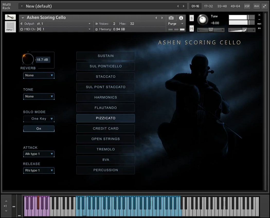Click the Reverb level knob
Screen dimensions: 270x218
coord(28,59)
